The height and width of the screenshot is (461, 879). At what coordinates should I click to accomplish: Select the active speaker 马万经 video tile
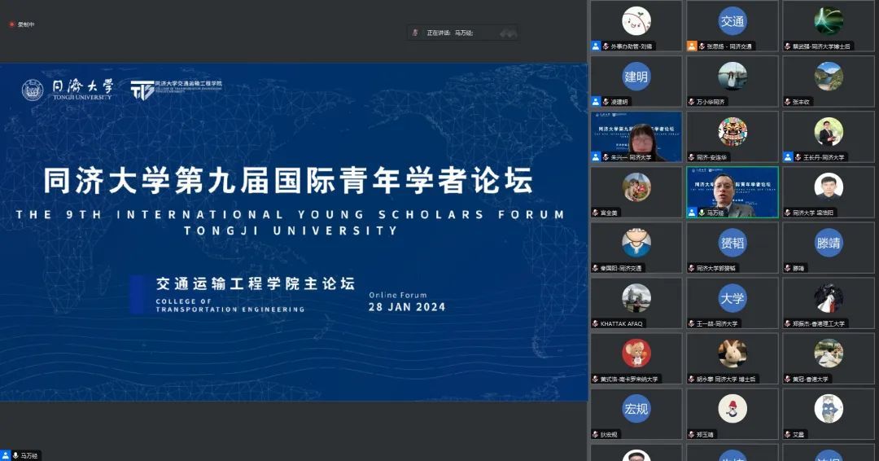point(732,192)
